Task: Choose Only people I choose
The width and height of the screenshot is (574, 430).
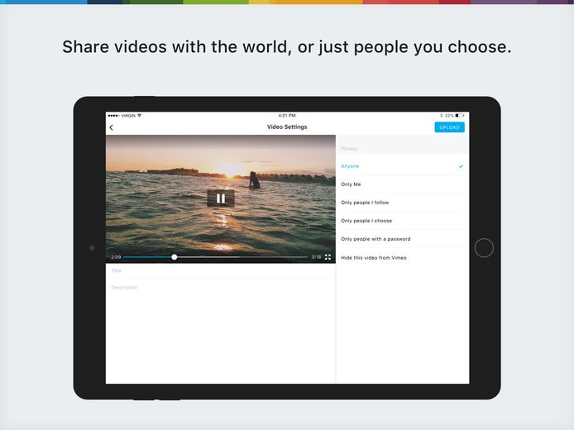Action: [402, 221]
